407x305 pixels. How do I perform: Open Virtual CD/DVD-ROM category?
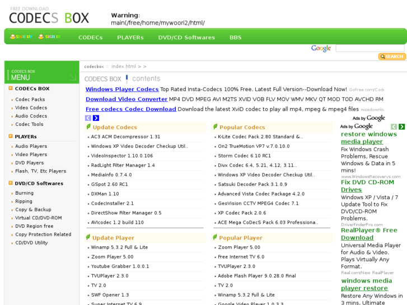(39, 218)
